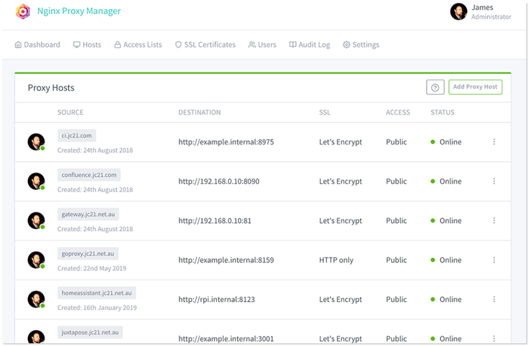The image size is (529, 346).
Task: Open three-dot menu for goproxy.jc21.net.au row
Action: click(494, 260)
